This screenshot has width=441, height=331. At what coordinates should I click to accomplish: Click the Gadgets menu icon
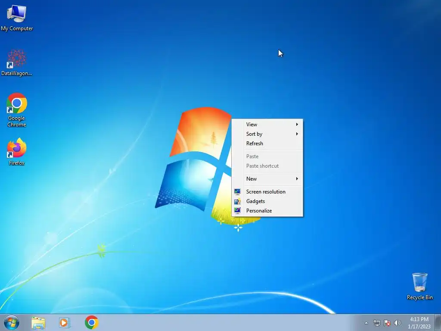click(237, 201)
